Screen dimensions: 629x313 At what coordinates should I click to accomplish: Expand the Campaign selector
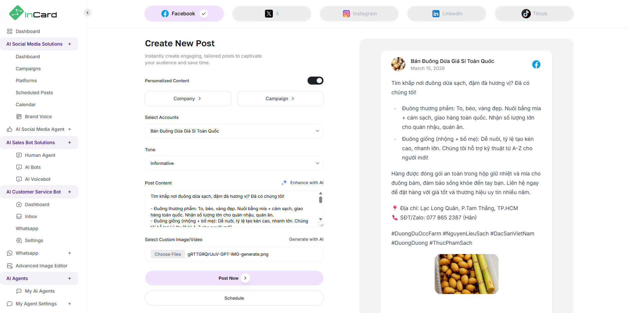point(280,99)
